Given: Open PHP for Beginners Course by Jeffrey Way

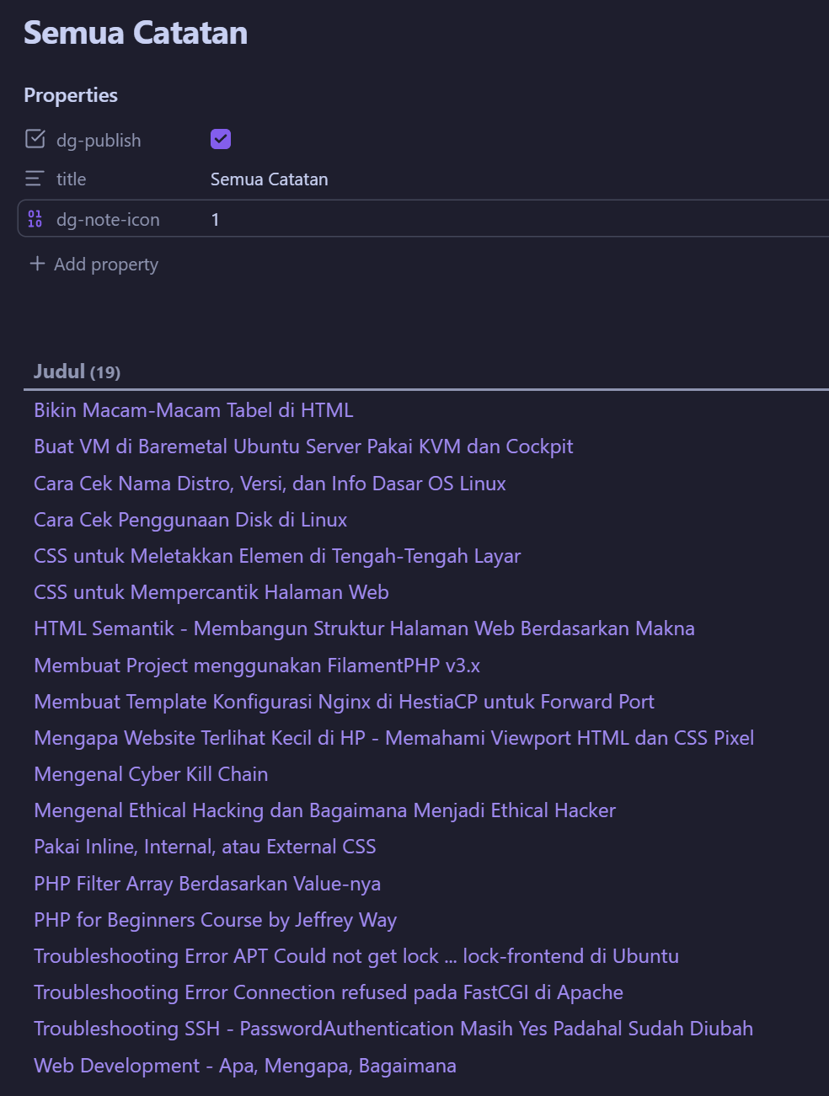Looking at the screenshot, I should [215, 920].
